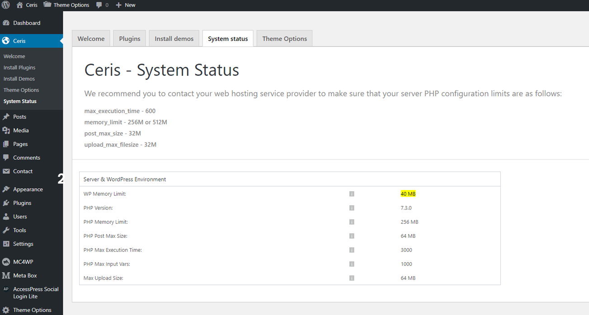Click info icon for PHP Memory Limit
The image size is (589, 315).
(352, 222)
